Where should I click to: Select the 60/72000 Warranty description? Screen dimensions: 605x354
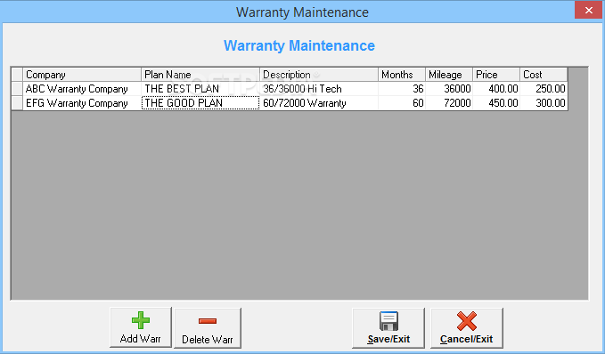tap(319, 103)
